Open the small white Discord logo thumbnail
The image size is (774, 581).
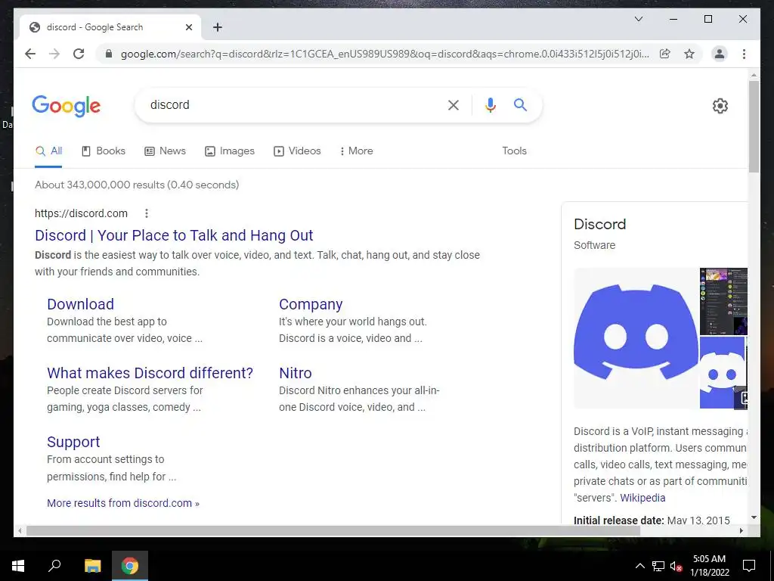[722, 372]
